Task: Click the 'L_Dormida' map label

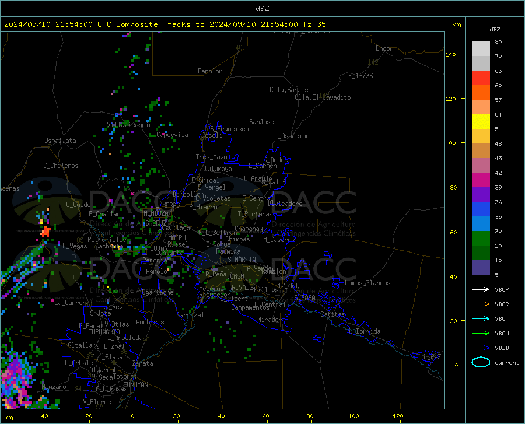Action: pos(365,331)
